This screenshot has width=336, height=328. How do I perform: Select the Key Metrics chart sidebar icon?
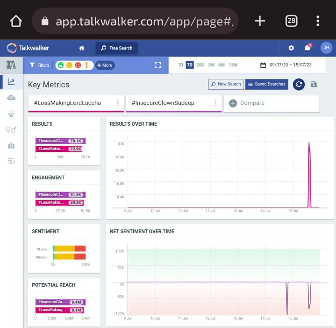click(x=11, y=82)
